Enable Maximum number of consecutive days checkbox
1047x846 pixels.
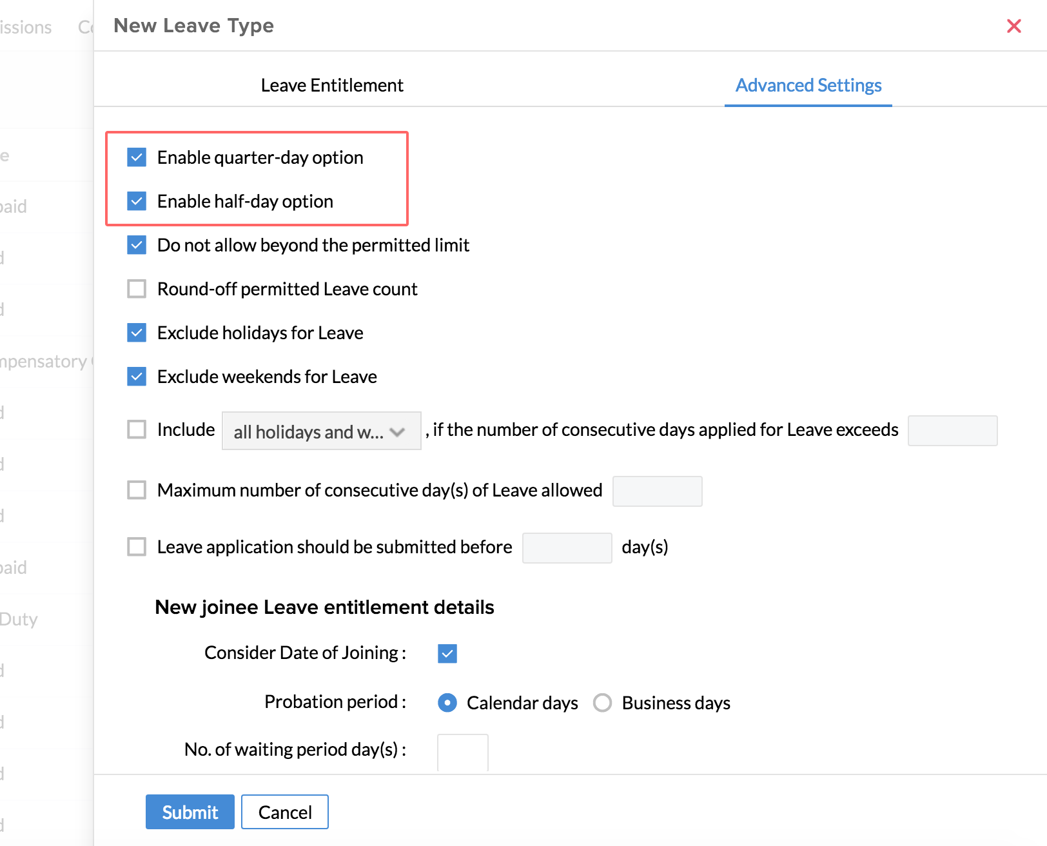click(x=137, y=490)
